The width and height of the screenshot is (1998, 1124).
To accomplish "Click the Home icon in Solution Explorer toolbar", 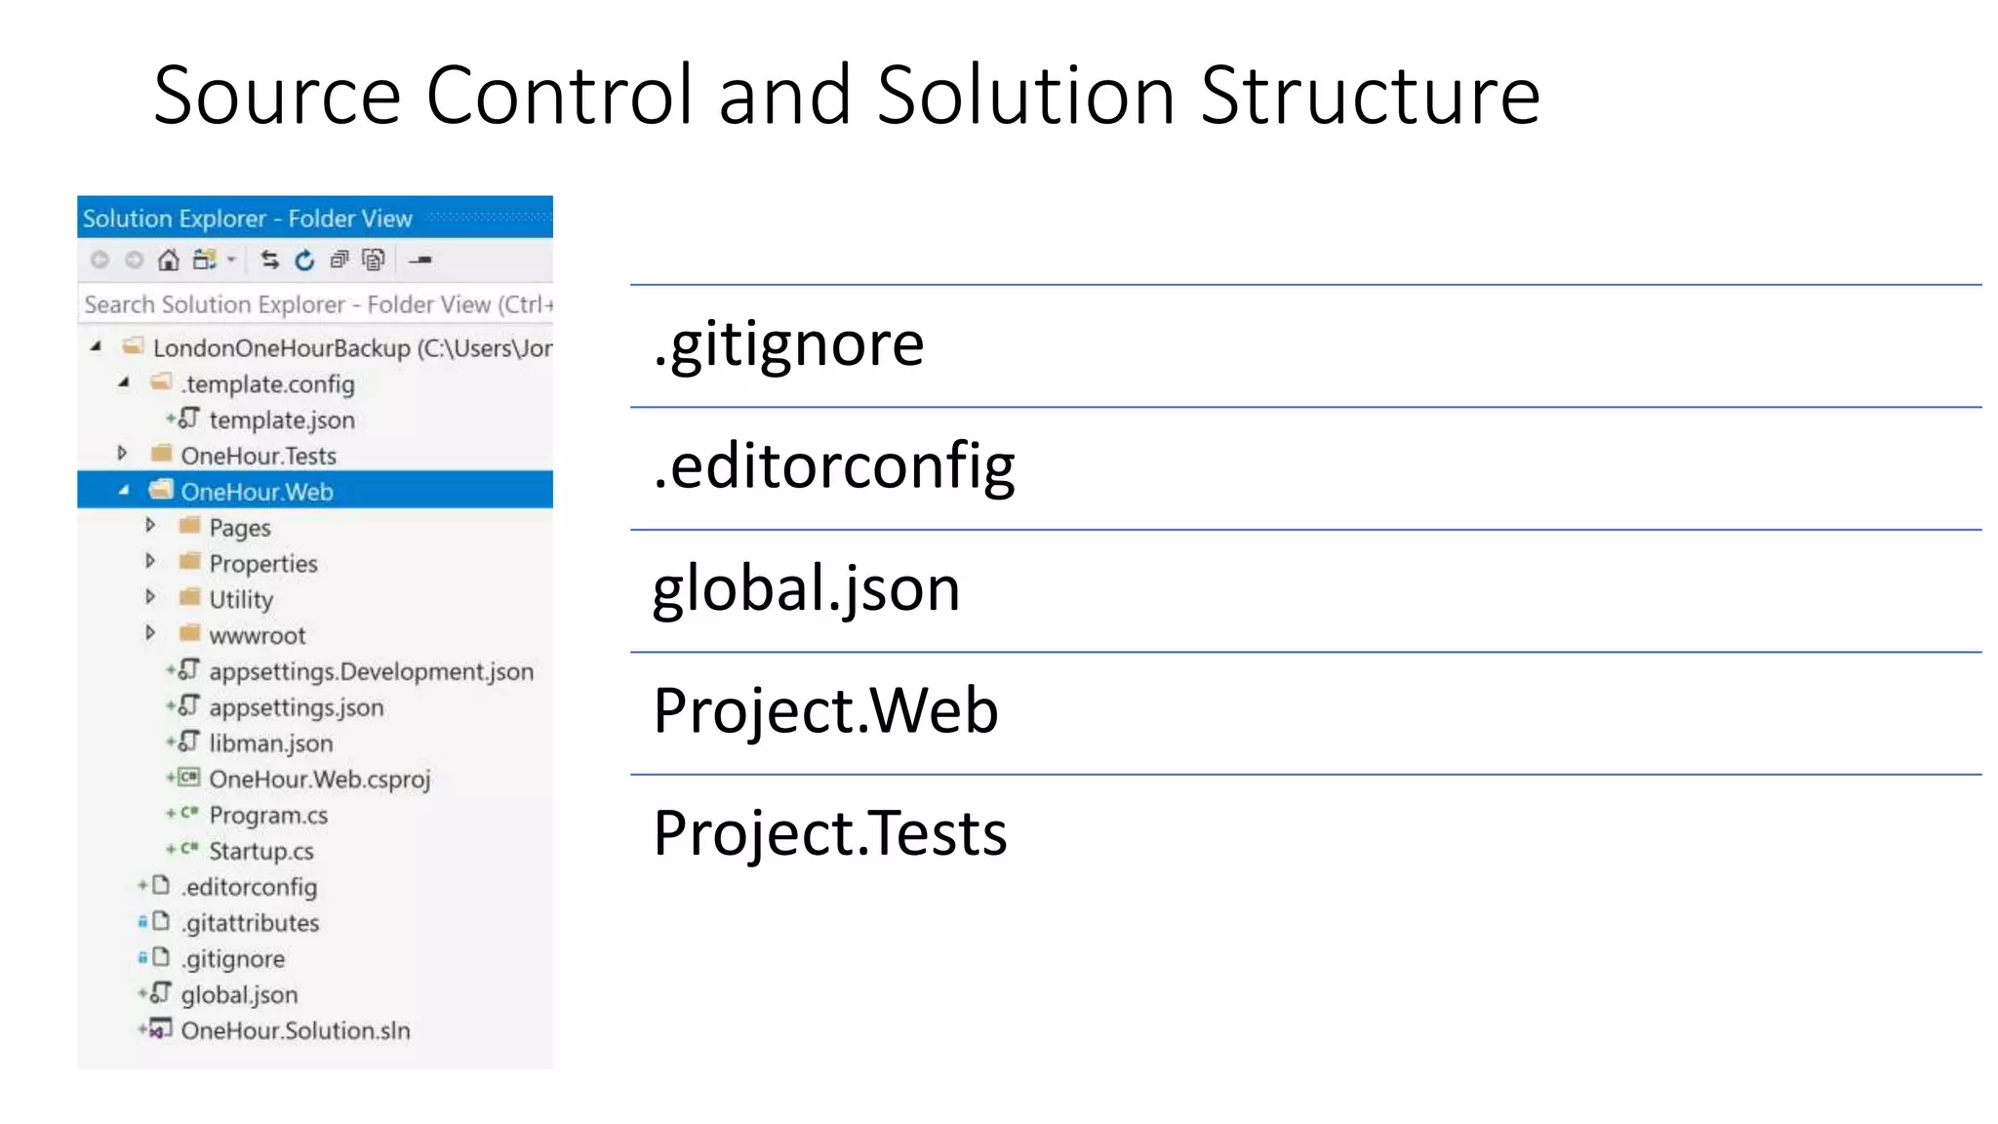I will tap(169, 260).
